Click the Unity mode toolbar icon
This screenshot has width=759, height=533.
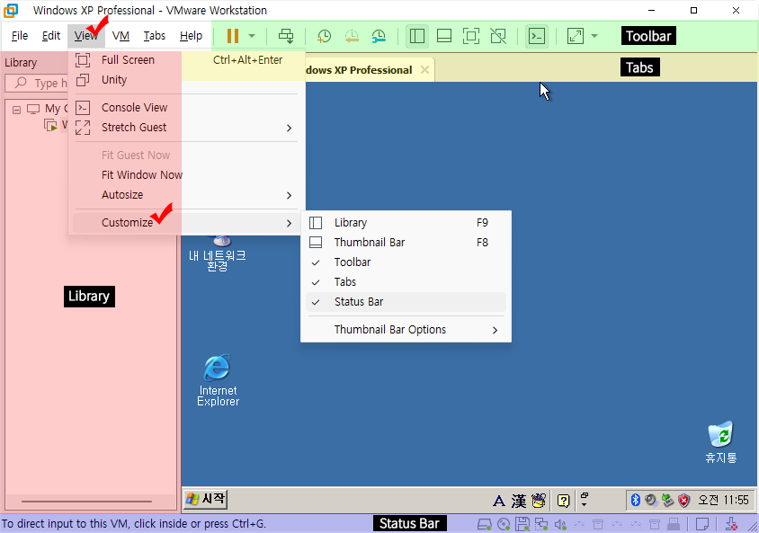click(x=498, y=36)
